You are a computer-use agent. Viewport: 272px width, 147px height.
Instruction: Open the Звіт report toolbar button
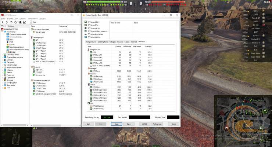33,22
